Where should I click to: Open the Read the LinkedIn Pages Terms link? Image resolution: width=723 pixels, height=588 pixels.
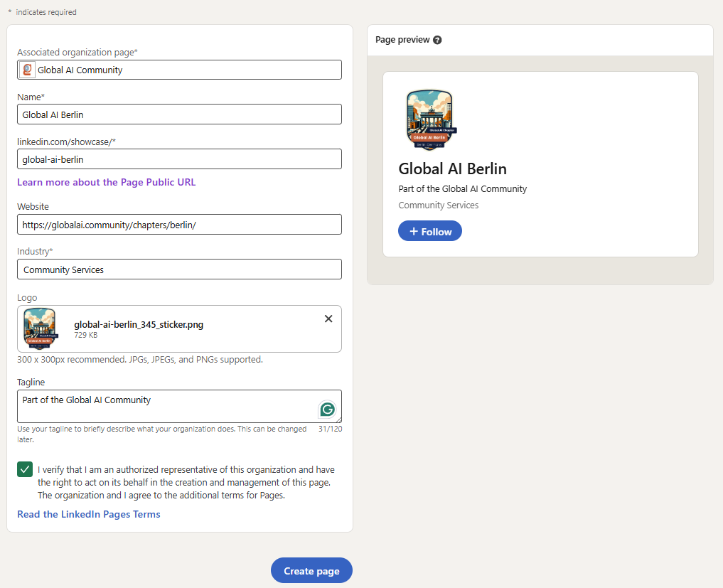[89, 514]
